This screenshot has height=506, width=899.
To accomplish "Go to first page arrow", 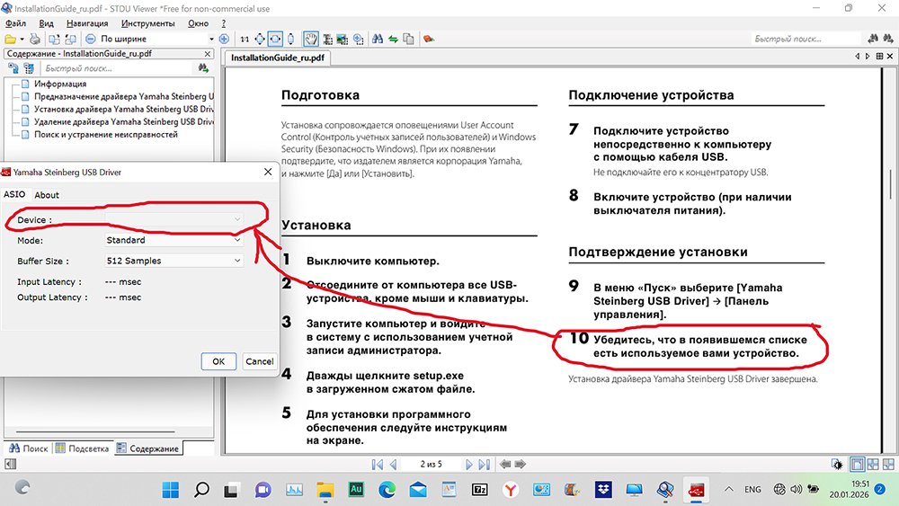I will [x=378, y=464].
